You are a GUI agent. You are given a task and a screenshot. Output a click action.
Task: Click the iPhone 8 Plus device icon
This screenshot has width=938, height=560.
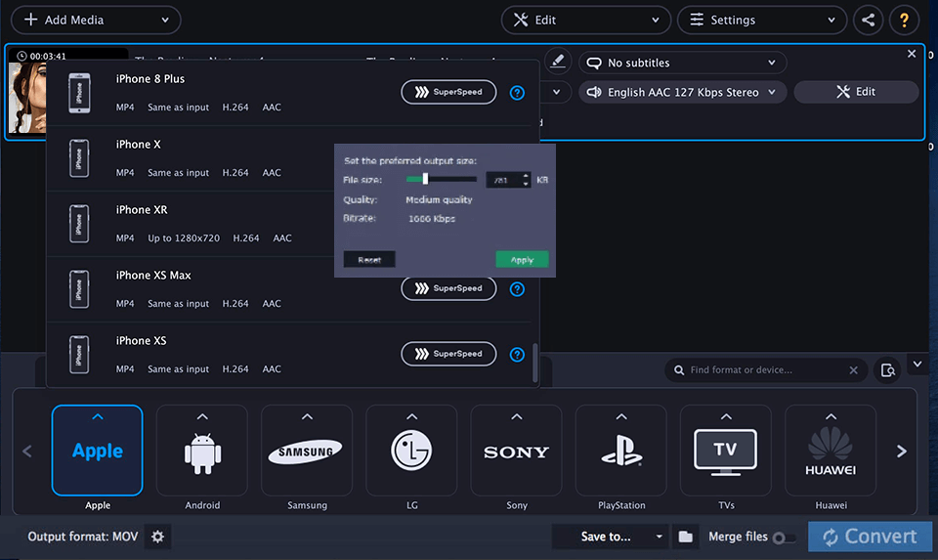tap(79, 93)
